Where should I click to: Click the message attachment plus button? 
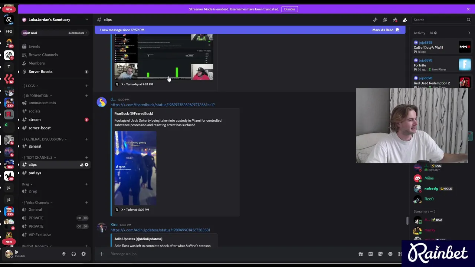pos(102,254)
